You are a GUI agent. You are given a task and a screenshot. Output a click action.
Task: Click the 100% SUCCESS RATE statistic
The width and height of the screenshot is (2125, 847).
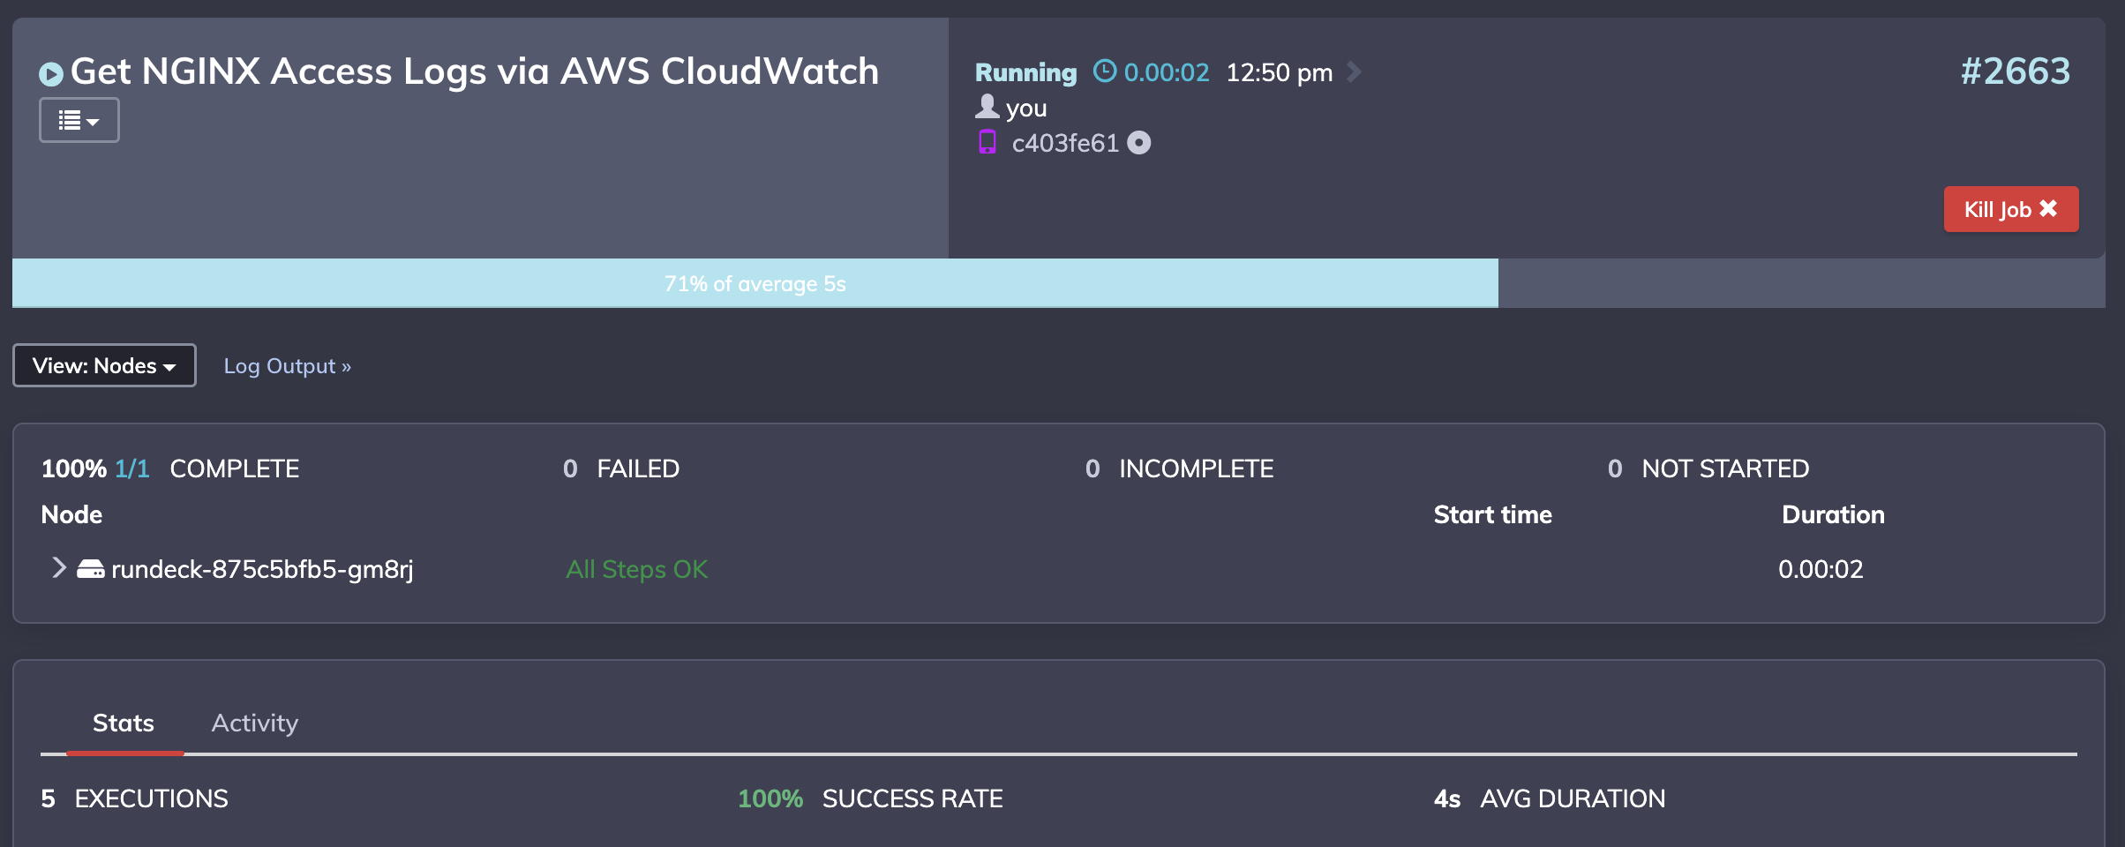pyautogui.click(x=870, y=798)
